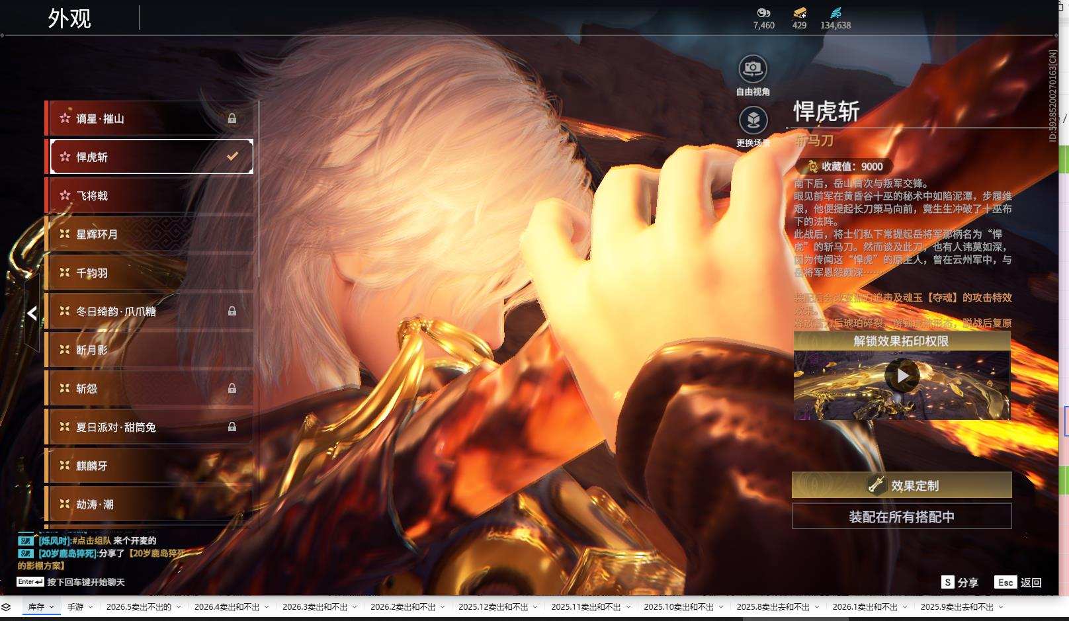Click the 分享 share label

pos(968,583)
